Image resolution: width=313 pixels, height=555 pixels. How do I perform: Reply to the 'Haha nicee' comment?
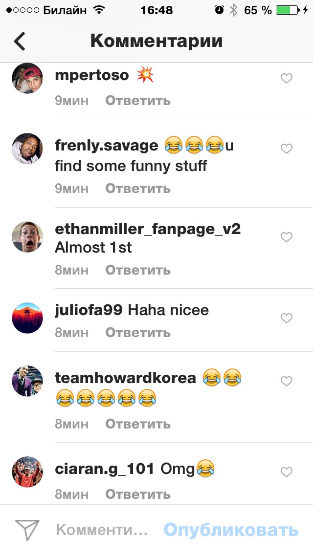(x=138, y=333)
